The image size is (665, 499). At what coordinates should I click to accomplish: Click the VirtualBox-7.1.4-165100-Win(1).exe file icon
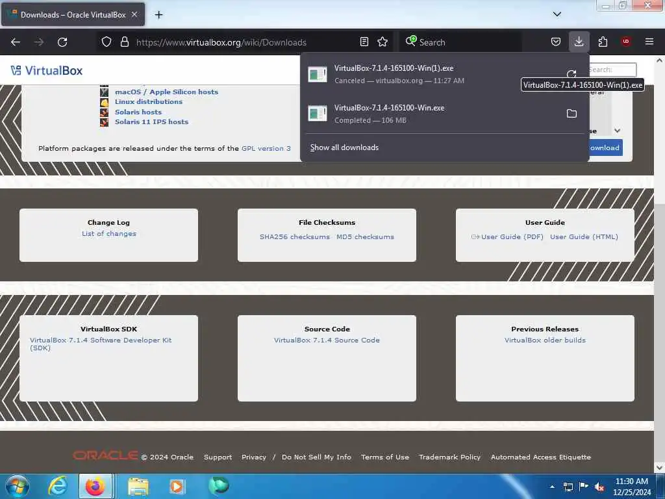(317, 74)
